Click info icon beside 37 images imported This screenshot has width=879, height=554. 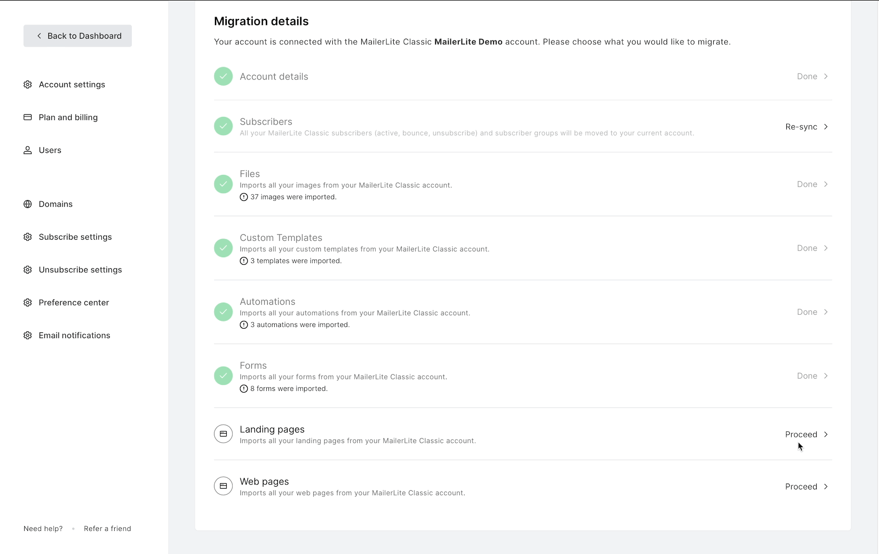(244, 197)
